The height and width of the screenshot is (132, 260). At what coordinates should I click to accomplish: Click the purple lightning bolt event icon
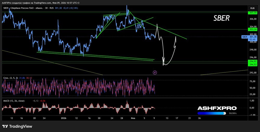tap(155, 72)
